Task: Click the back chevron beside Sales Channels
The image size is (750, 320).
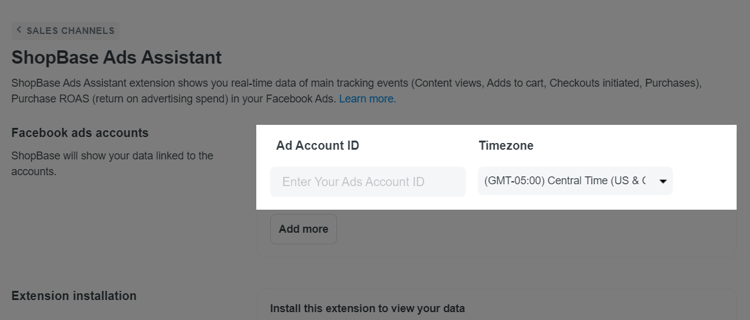Action: (x=19, y=30)
